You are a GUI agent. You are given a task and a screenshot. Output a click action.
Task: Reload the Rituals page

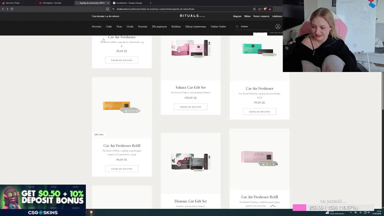point(12,9)
